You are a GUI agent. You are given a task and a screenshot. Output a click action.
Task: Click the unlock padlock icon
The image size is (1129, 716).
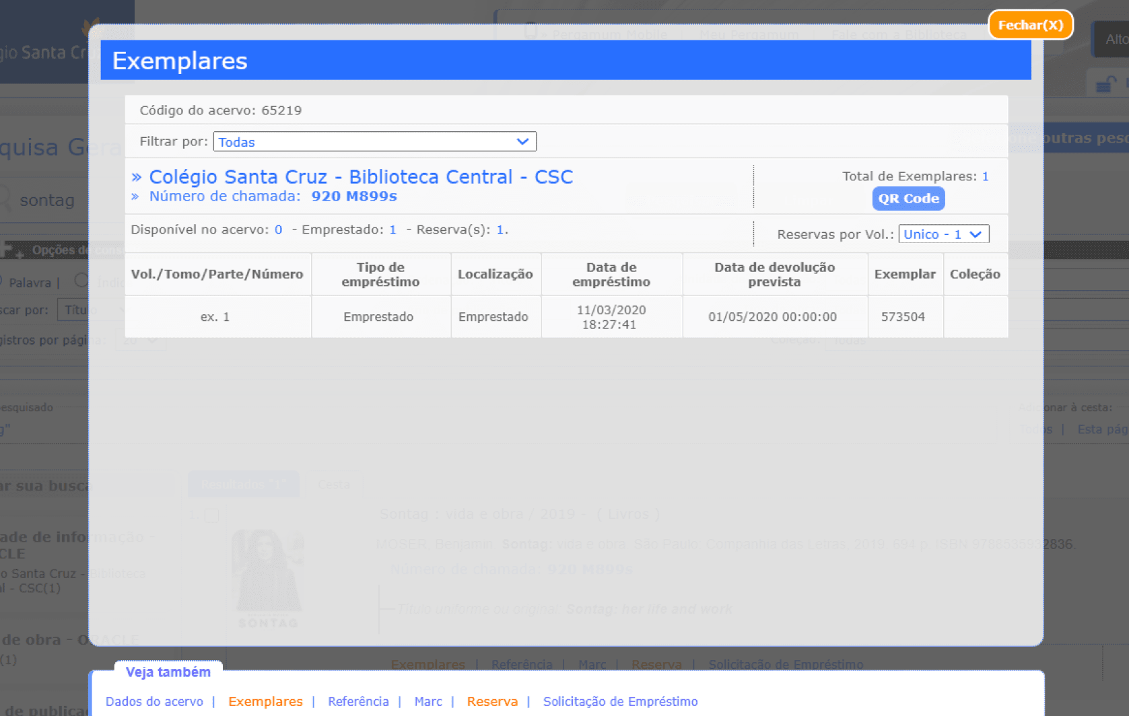point(1105,85)
